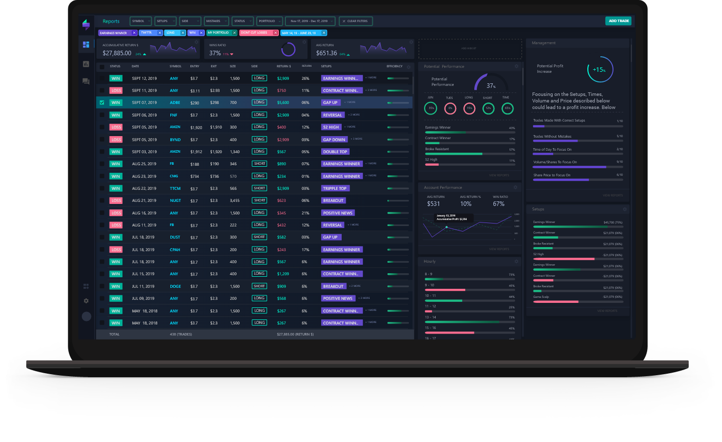Open the Reports page title tab
The image size is (722, 442).
tap(111, 22)
